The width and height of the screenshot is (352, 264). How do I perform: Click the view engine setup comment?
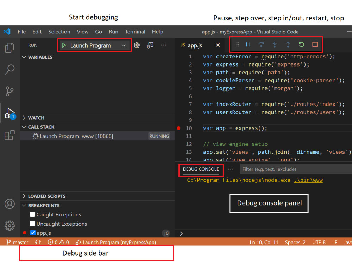[235, 144]
